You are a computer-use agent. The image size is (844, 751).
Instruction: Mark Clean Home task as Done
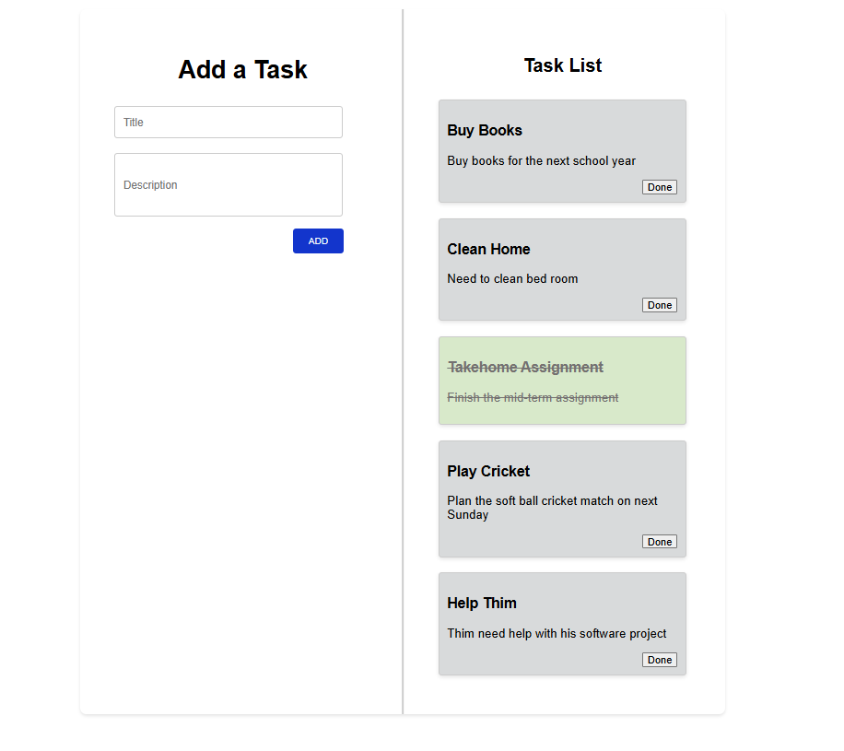pos(659,305)
